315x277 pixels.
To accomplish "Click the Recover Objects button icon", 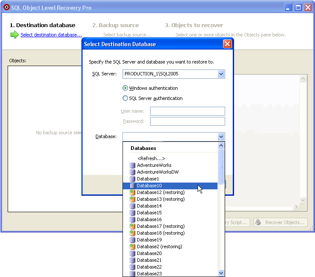I will pos(258,222).
